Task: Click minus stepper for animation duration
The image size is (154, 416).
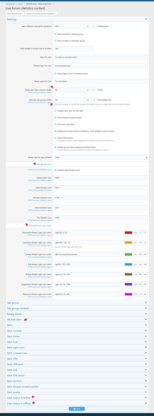Action: (x=94, y=26)
